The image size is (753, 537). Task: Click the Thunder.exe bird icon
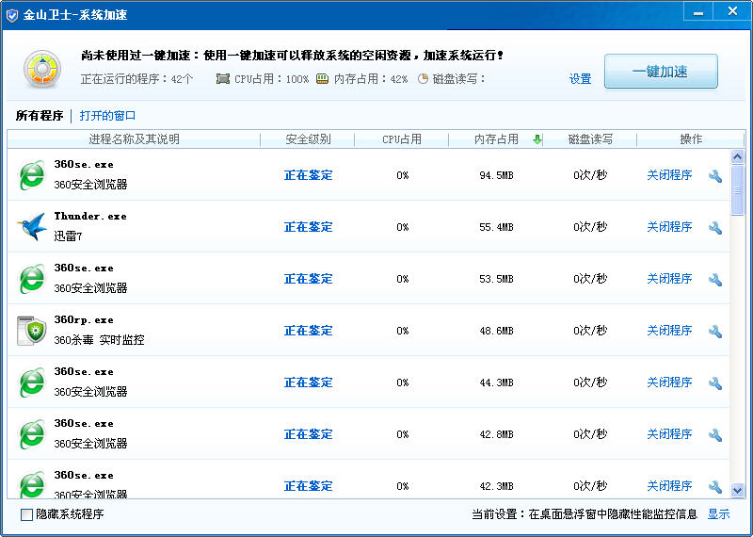[32, 227]
